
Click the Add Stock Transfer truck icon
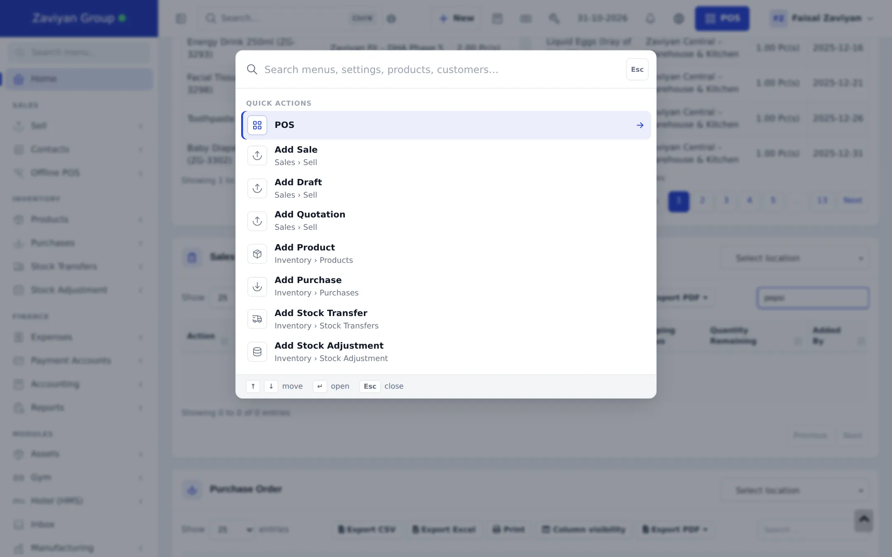pos(257,319)
